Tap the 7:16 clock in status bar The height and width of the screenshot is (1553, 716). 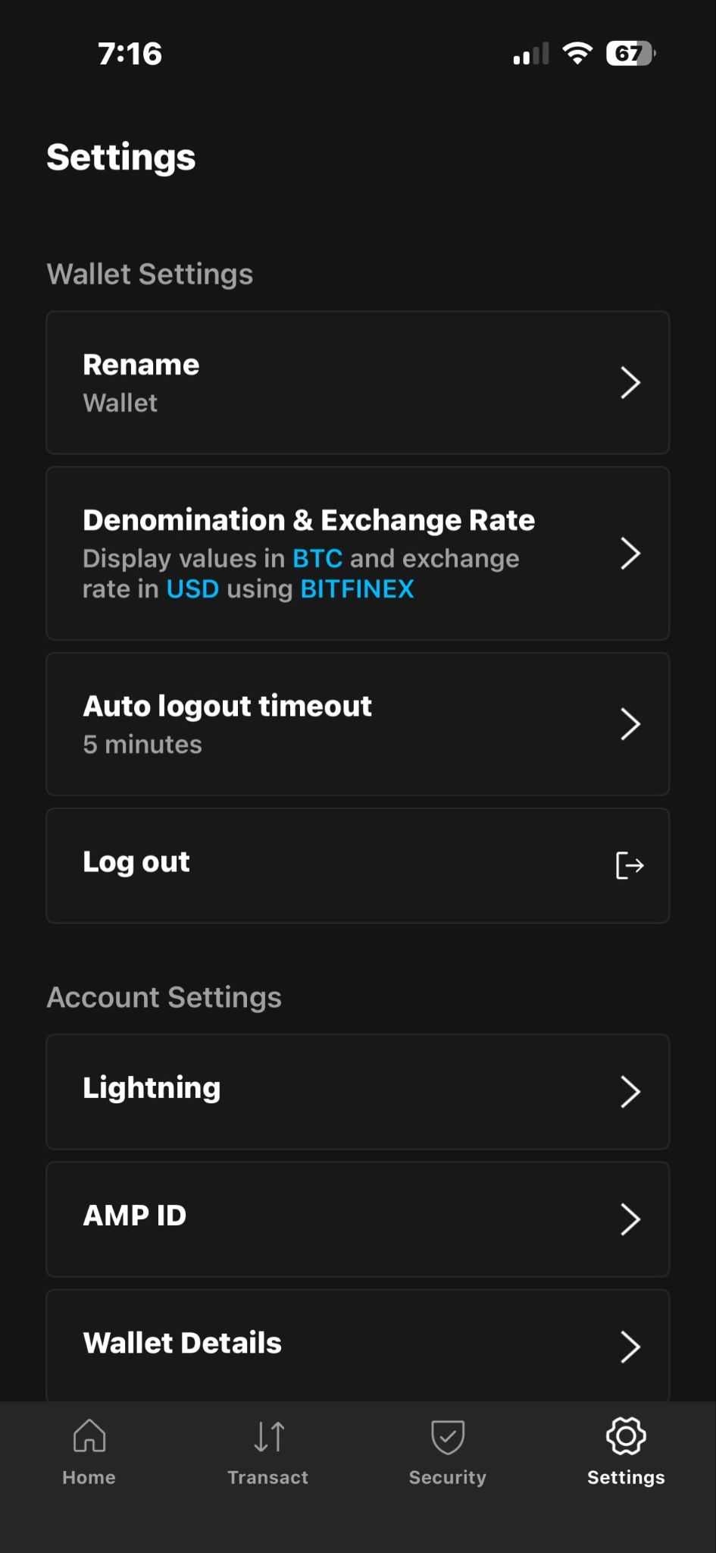[130, 54]
